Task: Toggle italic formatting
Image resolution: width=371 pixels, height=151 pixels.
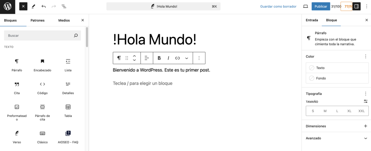Action: tap(168, 58)
